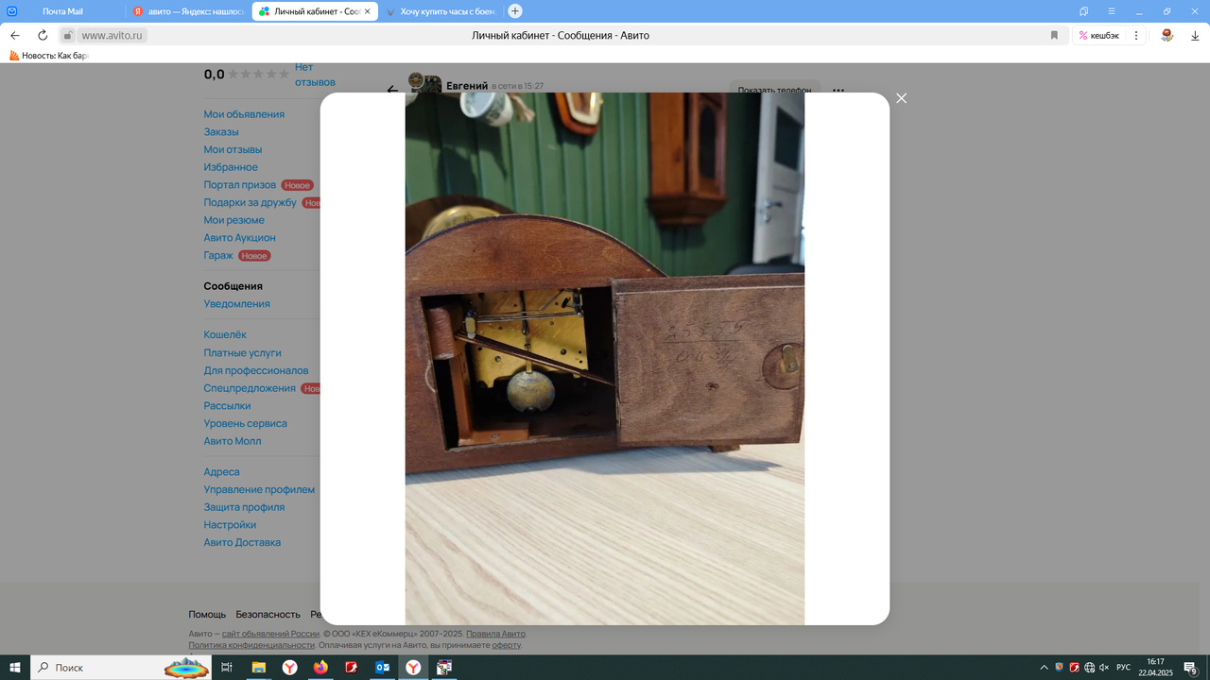Image resolution: width=1210 pixels, height=680 pixels.
Task: Switch to the Почта Mail tab
Action: (62, 11)
